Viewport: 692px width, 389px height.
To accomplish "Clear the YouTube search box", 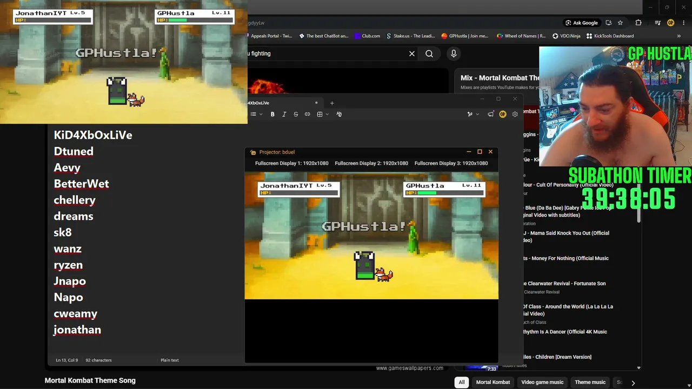I will (x=412, y=53).
